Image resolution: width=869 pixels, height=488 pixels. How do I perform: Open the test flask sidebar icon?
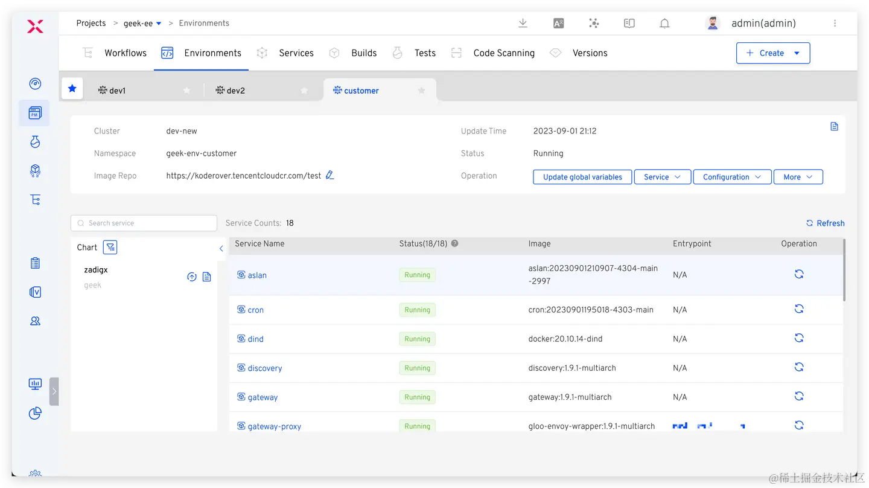click(x=35, y=142)
